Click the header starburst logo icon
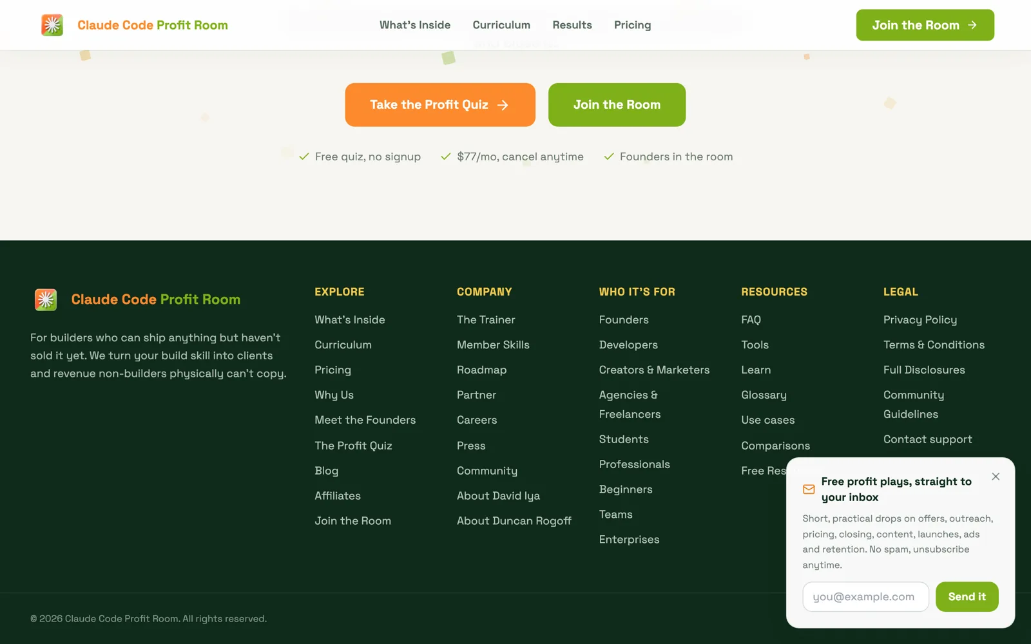This screenshot has width=1031, height=644. tap(52, 25)
